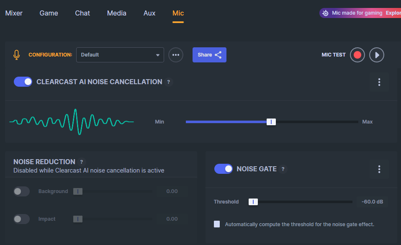Click the SteelSeries logo in promo banner
The height and width of the screenshot is (245, 401).
(x=326, y=13)
